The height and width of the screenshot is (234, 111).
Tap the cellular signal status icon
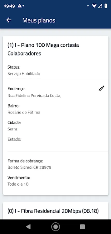coord(100,6)
